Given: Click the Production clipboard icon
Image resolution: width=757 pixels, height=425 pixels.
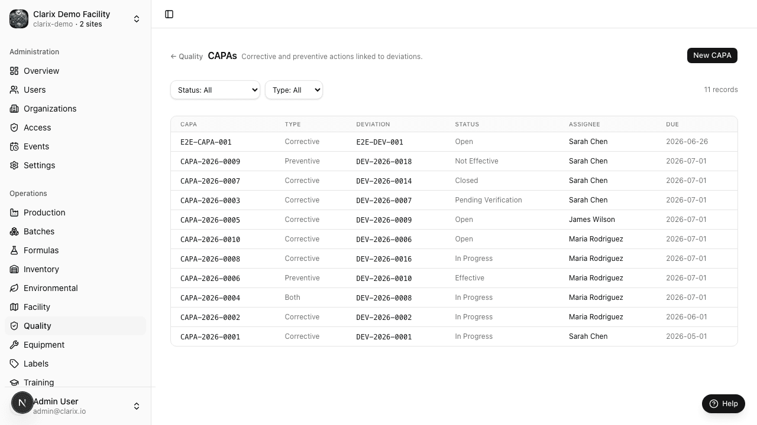Looking at the screenshot, I should [14, 212].
